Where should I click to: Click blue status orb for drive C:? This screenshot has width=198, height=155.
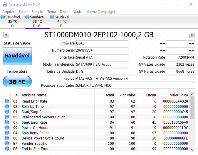coord(3,17)
